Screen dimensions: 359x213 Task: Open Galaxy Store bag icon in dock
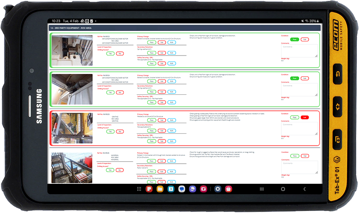click(x=229, y=189)
